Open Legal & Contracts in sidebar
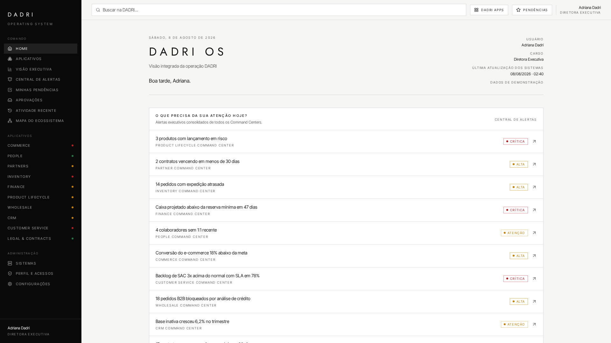The width and height of the screenshot is (611, 343). pyautogui.click(x=40, y=239)
